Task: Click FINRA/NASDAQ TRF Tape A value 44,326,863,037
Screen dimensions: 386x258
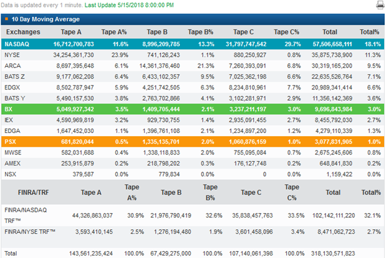Action: click(x=92, y=216)
